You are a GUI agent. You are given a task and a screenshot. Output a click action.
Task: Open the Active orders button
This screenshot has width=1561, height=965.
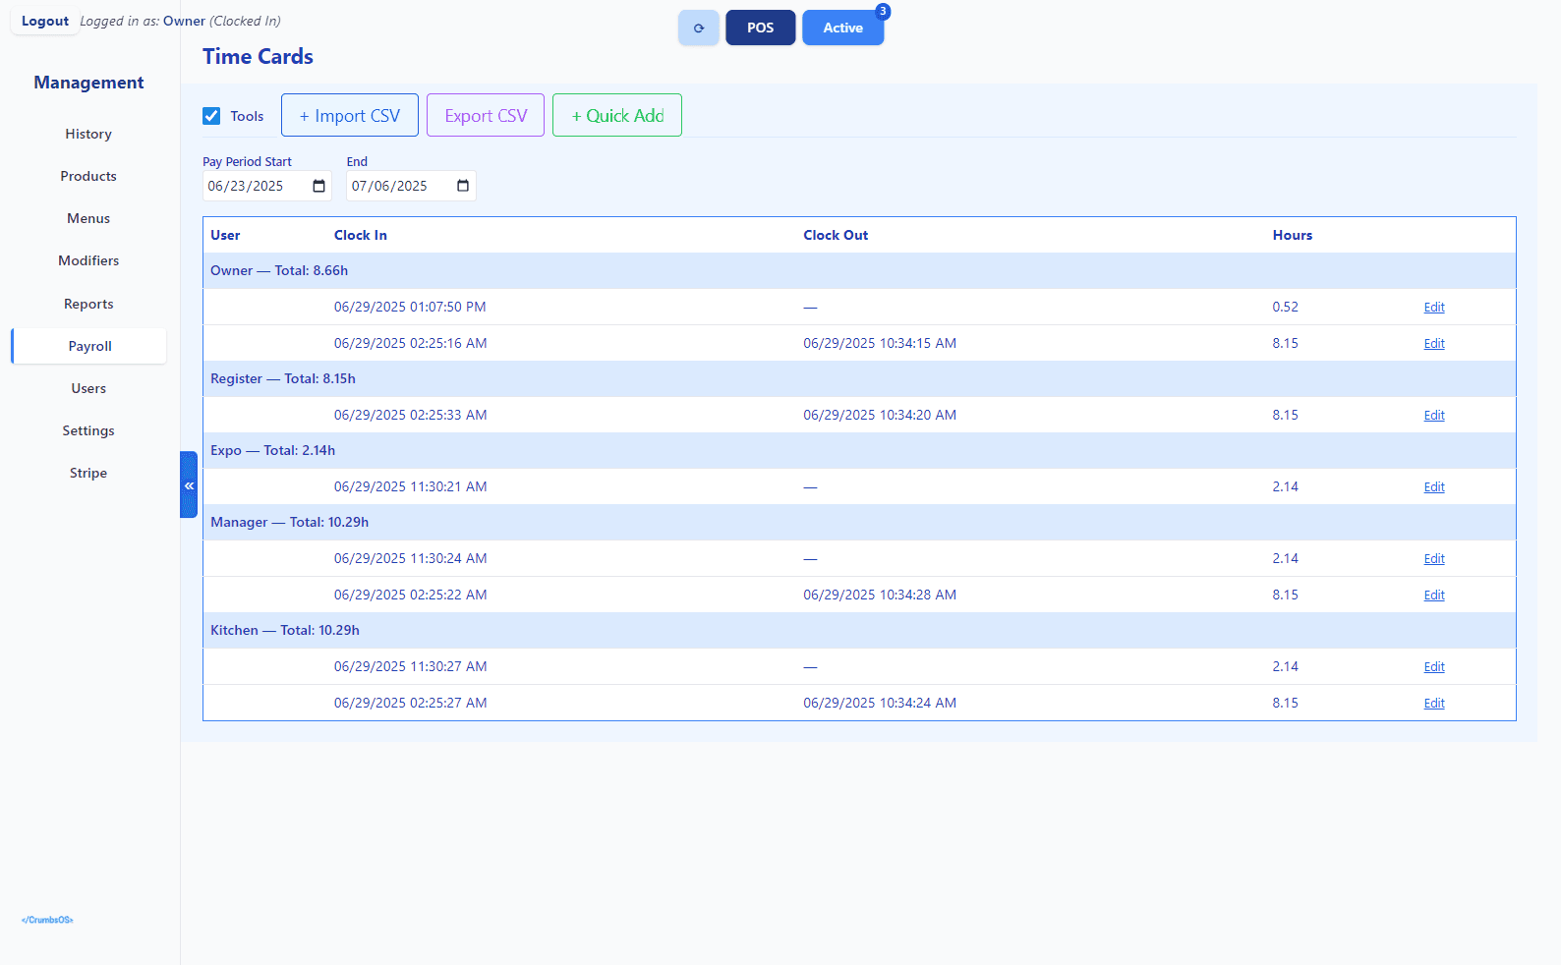pos(841,28)
